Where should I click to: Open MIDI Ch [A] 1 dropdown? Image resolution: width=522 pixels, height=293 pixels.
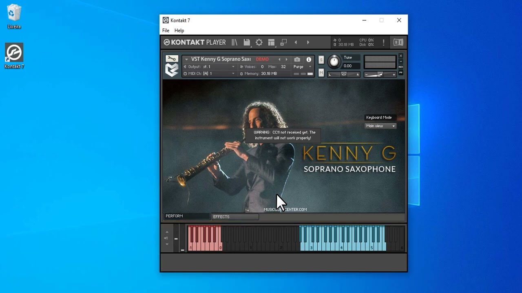pyautogui.click(x=209, y=74)
